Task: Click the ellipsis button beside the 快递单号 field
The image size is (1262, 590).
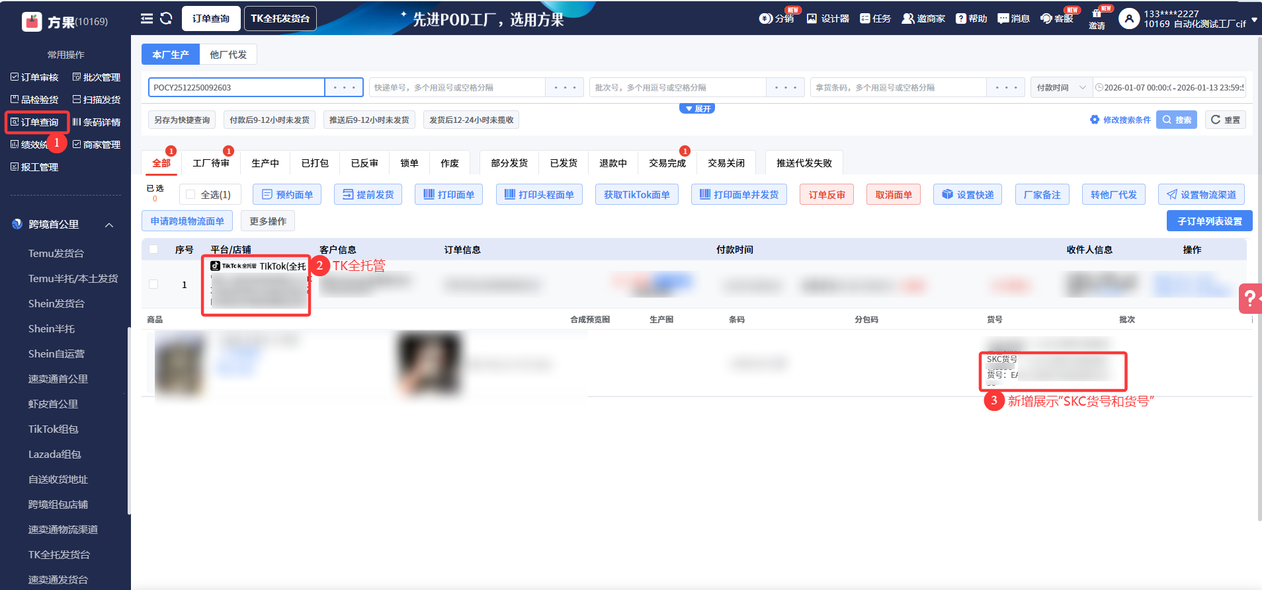Action: tap(564, 87)
